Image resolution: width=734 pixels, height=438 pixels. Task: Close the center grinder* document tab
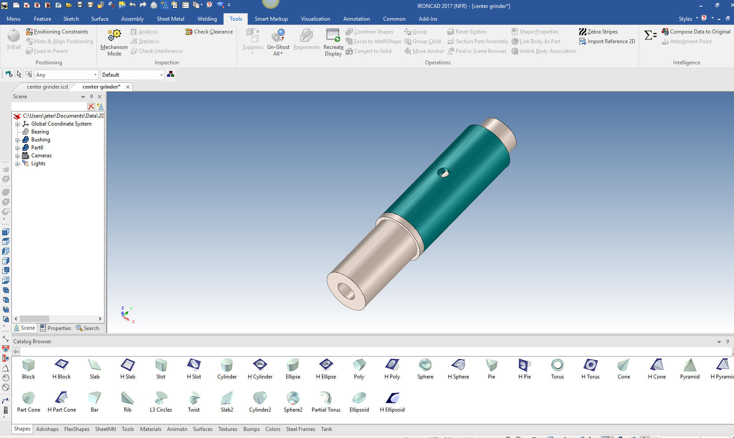tap(128, 87)
